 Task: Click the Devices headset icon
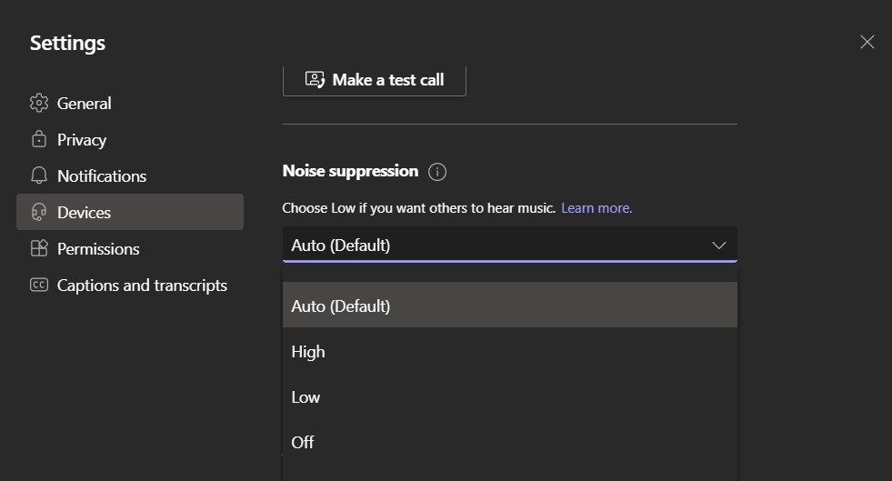(39, 212)
